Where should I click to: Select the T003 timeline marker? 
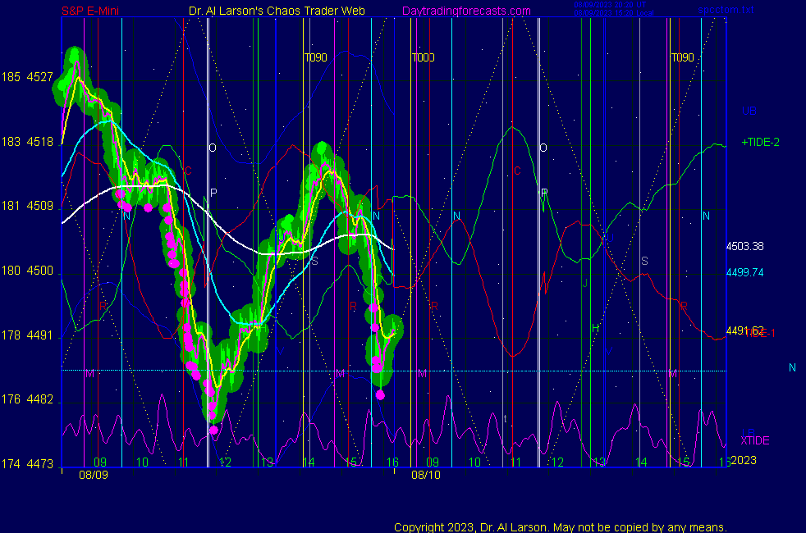point(423,57)
